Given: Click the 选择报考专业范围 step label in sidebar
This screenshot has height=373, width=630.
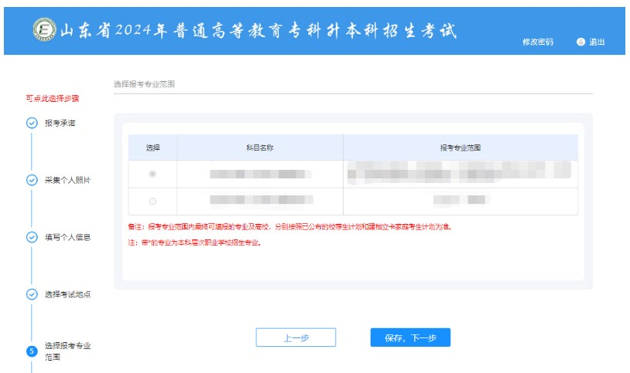Looking at the screenshot, I should (67, 351).
